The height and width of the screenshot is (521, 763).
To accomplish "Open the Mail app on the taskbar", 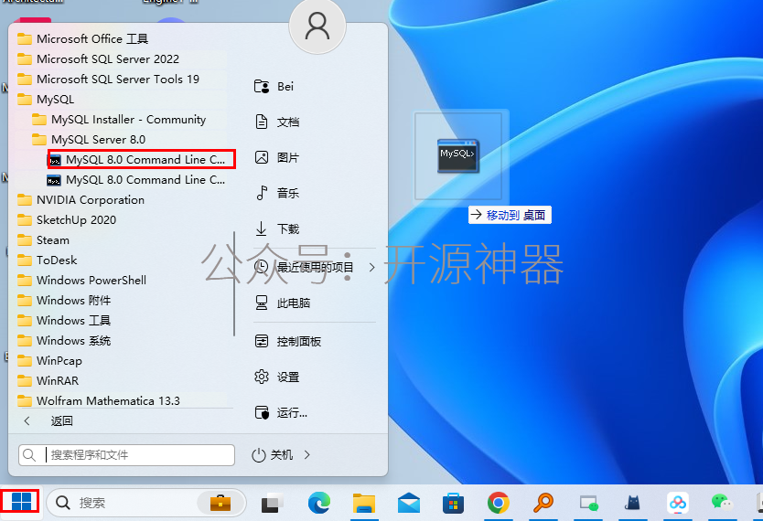I will 409,503.
